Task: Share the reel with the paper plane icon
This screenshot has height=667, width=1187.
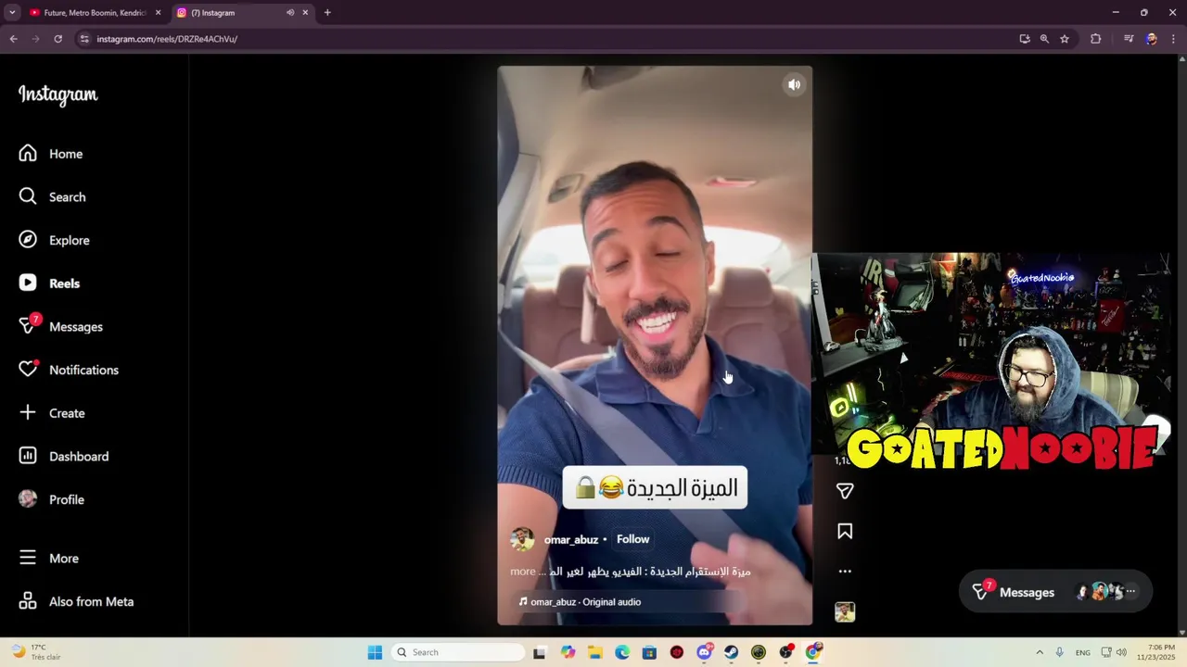Action: coord(845,491)
